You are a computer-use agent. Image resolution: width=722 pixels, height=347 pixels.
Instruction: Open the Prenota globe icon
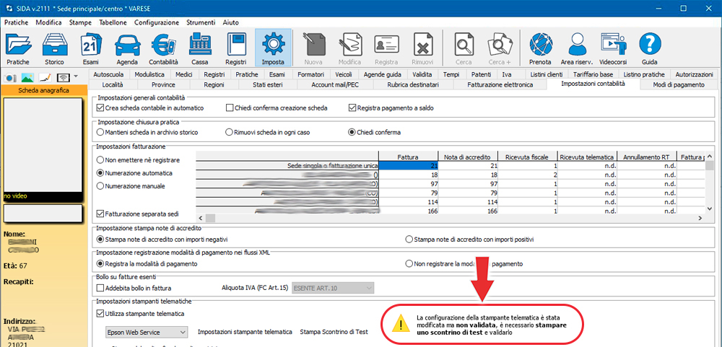(x=540, y=48)
